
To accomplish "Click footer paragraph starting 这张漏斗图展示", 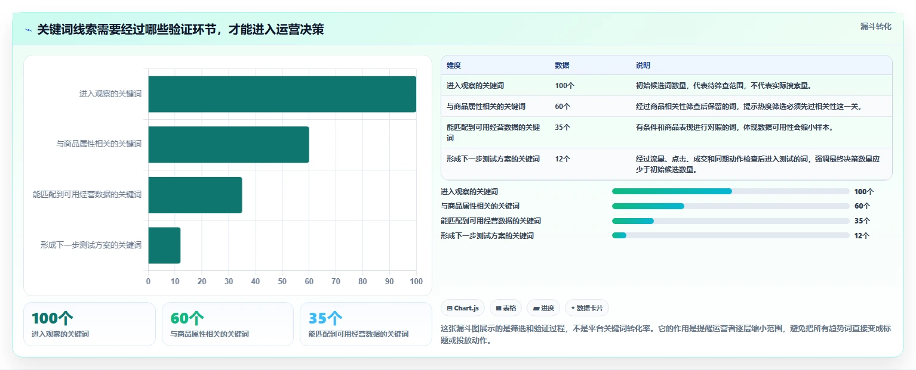I will pyautogui.click(x=665, y=334).
